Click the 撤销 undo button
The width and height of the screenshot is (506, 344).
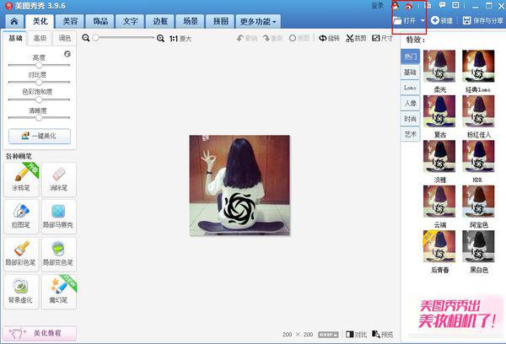point(247,39)
